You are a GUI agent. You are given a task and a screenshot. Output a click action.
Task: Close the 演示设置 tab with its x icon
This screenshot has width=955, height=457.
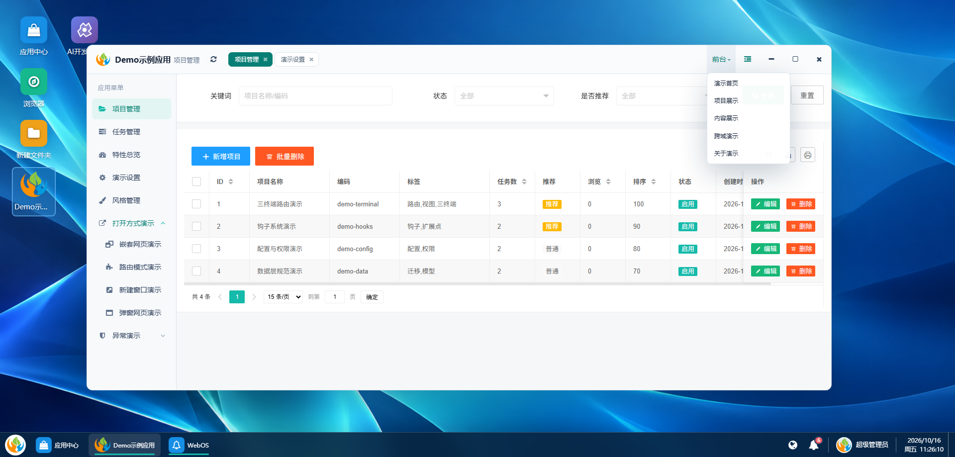[x=311, y=60]
